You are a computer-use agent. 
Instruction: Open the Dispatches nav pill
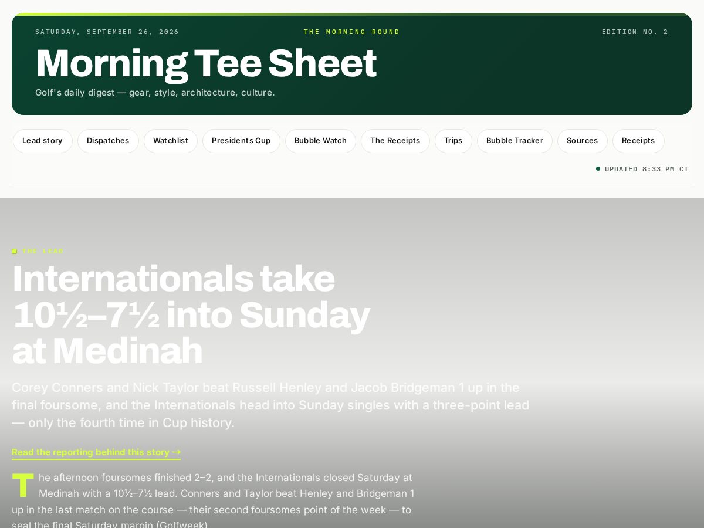click(108, 141)
